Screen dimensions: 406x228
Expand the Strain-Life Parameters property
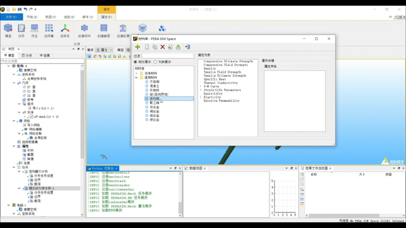pos(200,90)
